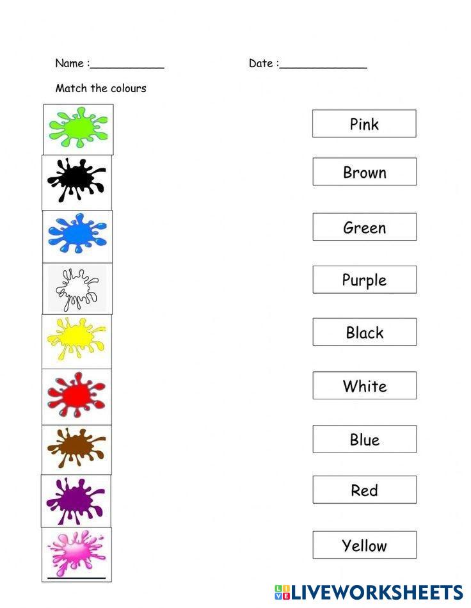Click the green paint splash

coord(78,129)
